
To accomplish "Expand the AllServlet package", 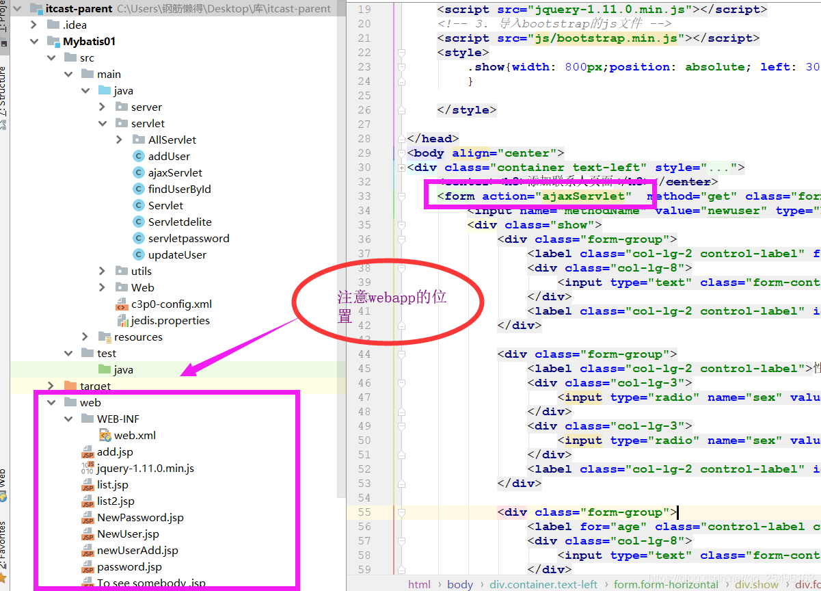I will click(x=119, y=140).
